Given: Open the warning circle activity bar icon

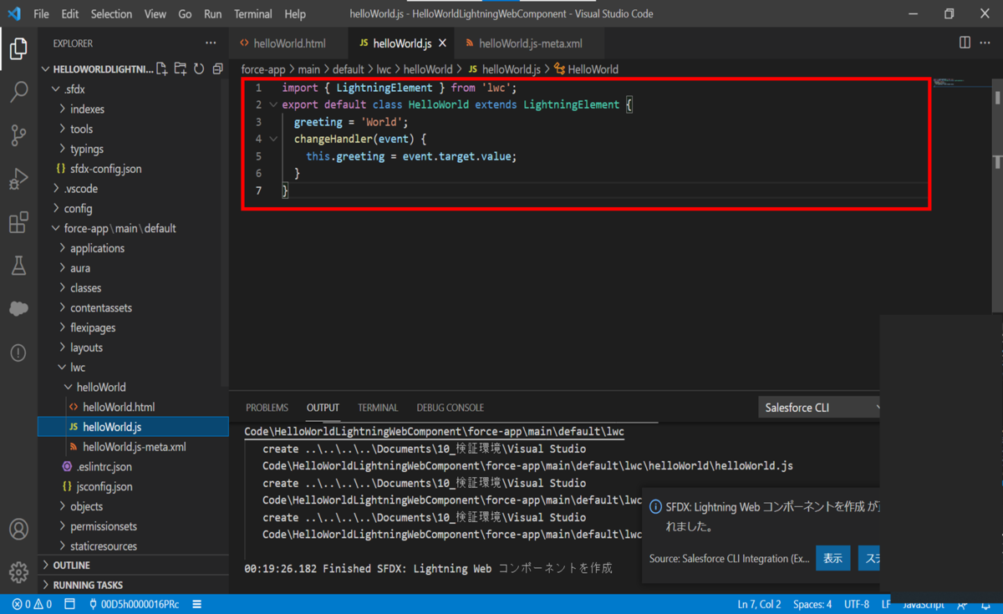Looking at the screenshot, I should click(18, 353).
